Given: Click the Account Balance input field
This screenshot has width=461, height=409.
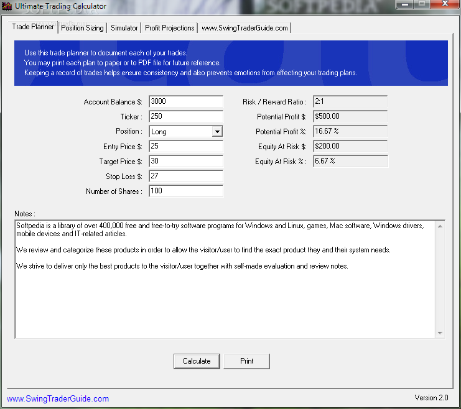Looking at the screenshot, I should coord(186,101).
